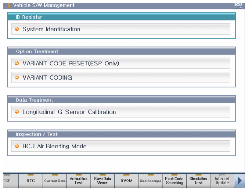
Task: Select Fault Code Searching tab
Action: click(x=175, y=181)
